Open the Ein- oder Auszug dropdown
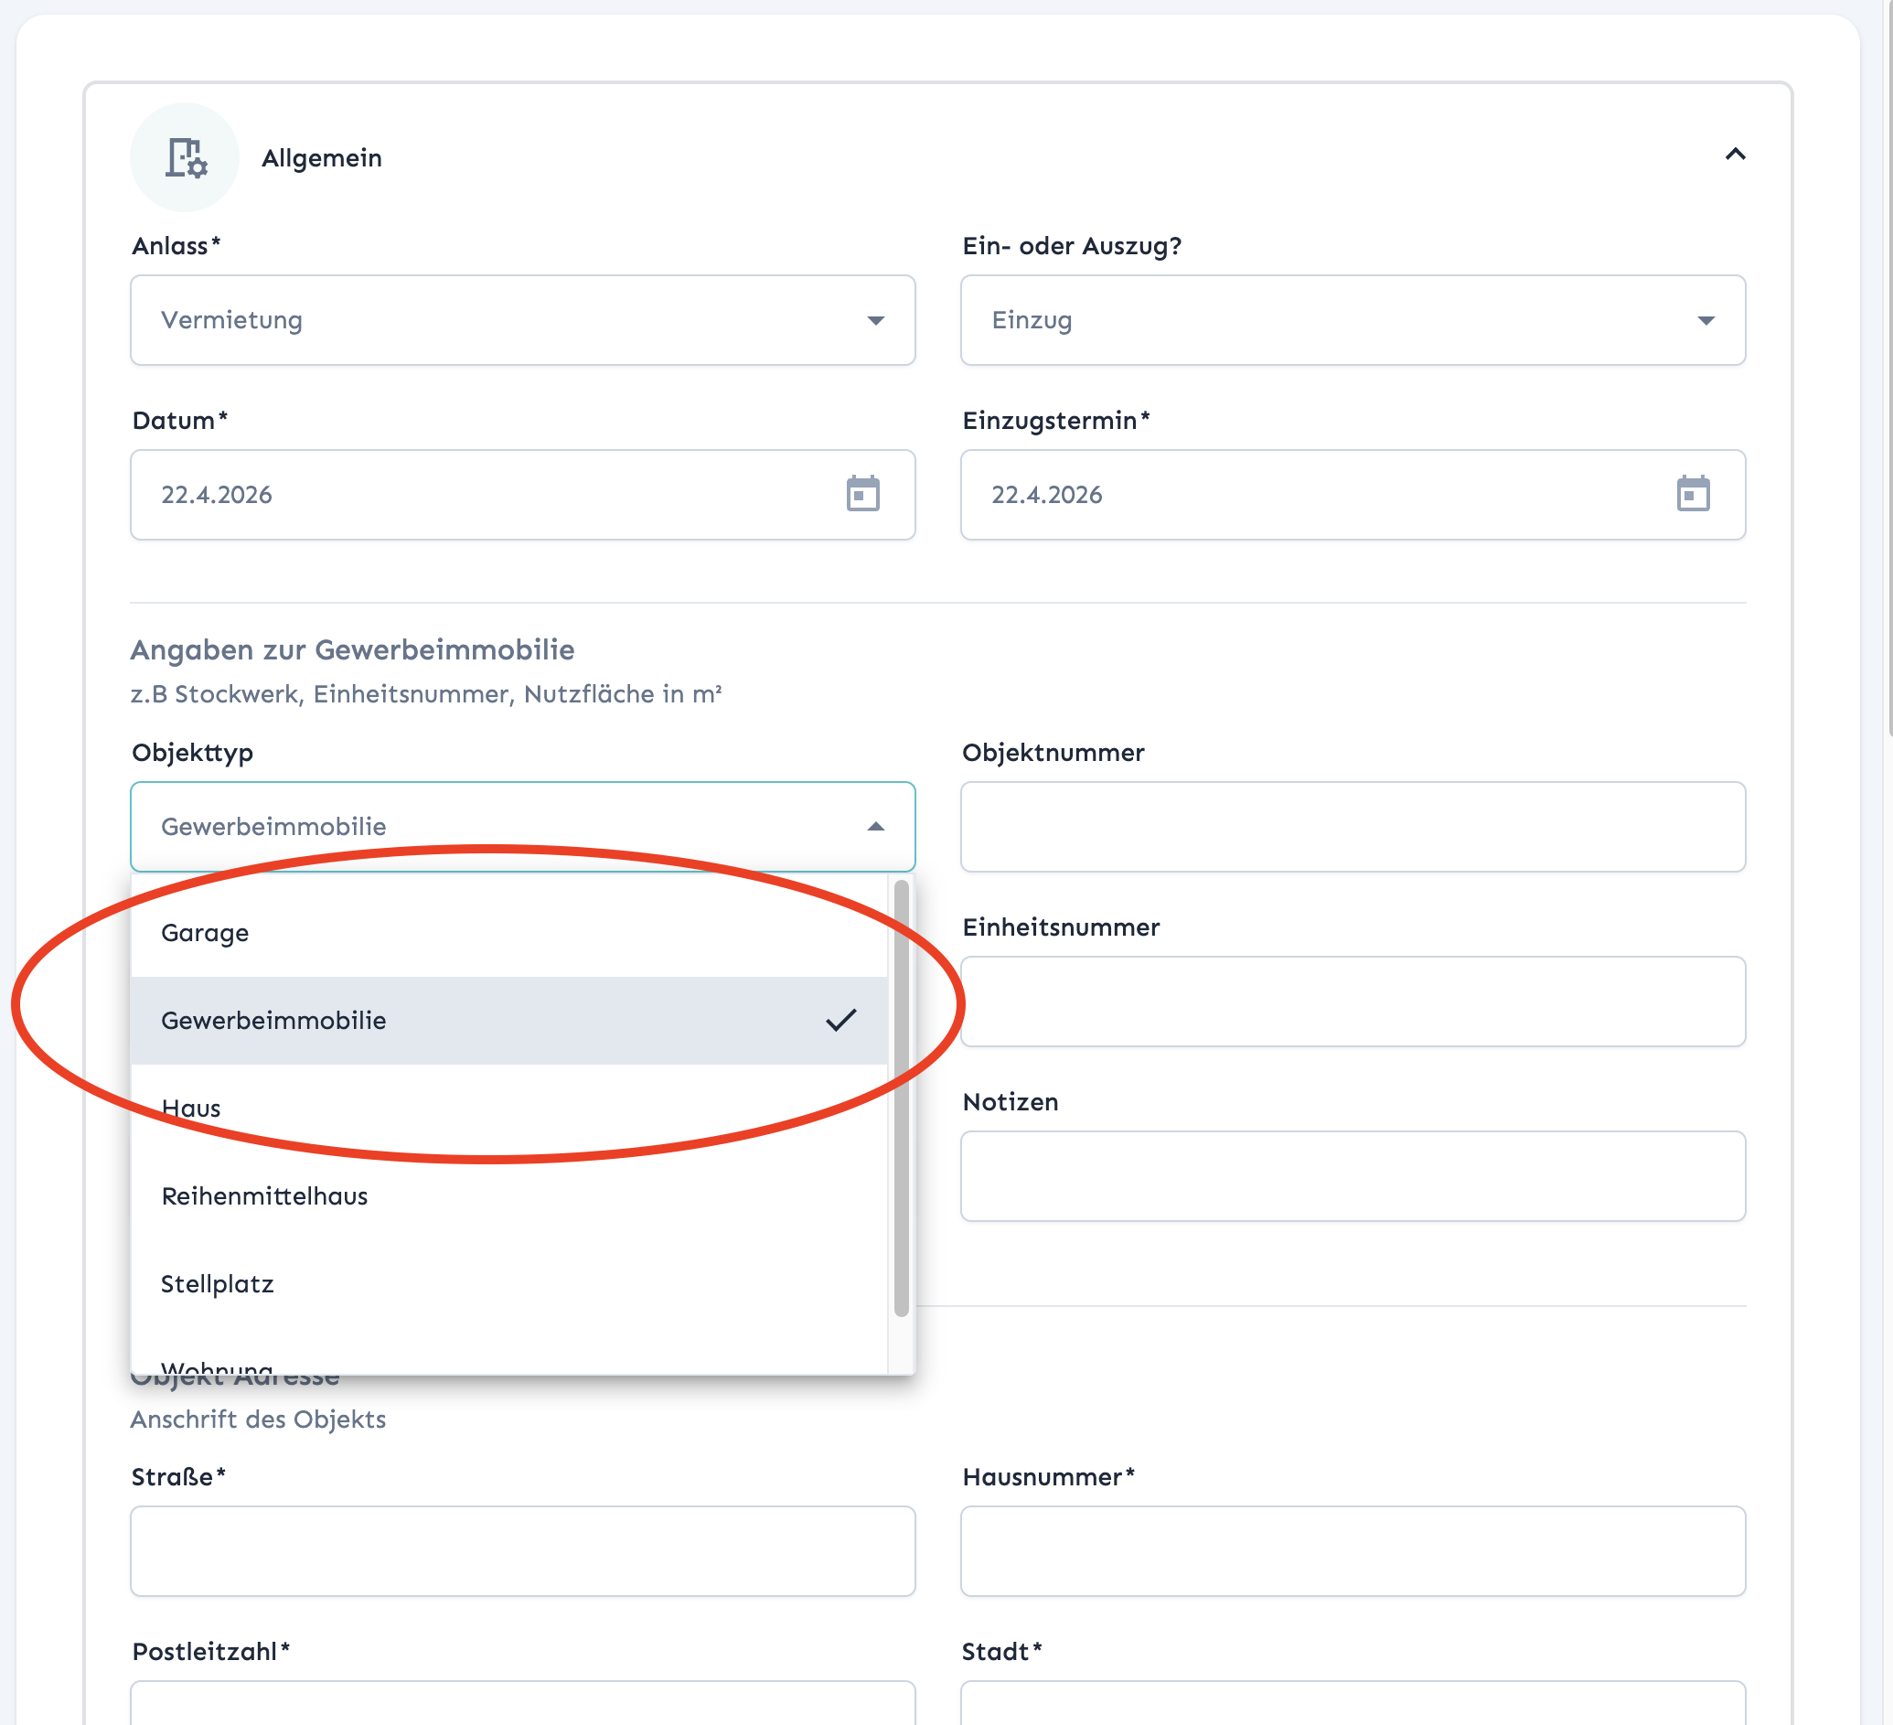Viewport: 1893px width, 1725px height. click(x=1353, y=320)
